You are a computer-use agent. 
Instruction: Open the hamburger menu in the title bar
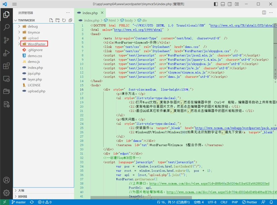14,4
